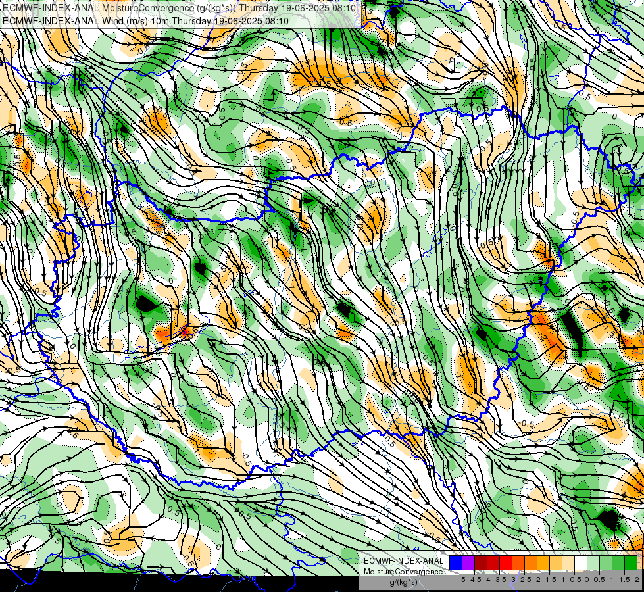Click the pale peach swatch left of -0.5
Screen dimensions: 644x592
[568, 562]
